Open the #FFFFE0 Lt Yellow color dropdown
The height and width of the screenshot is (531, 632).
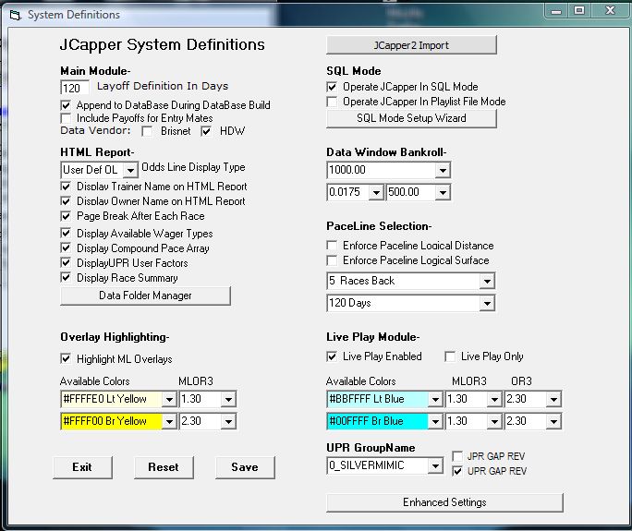coord(169,399)
